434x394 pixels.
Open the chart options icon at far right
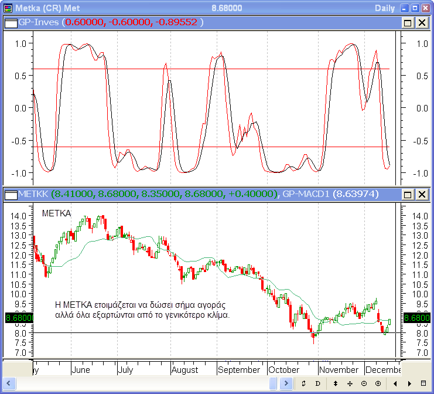423,383
